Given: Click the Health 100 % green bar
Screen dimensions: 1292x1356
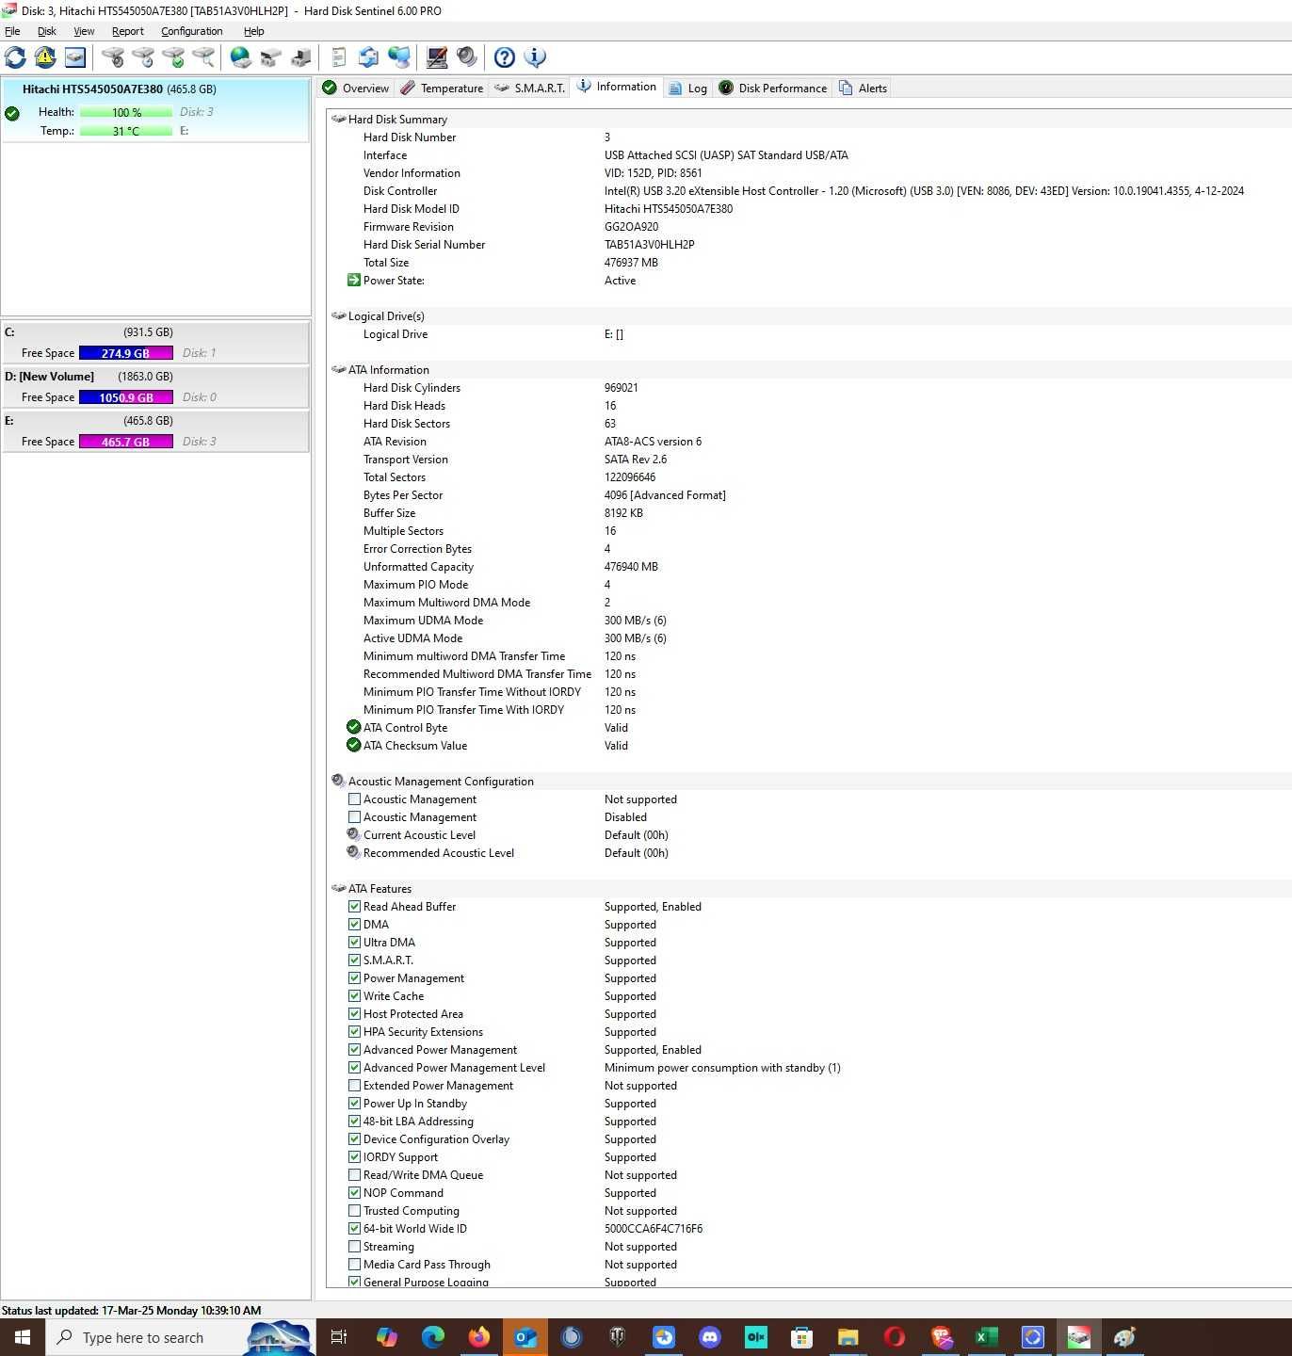Looking at the screenshot, I should coord(126,112).
